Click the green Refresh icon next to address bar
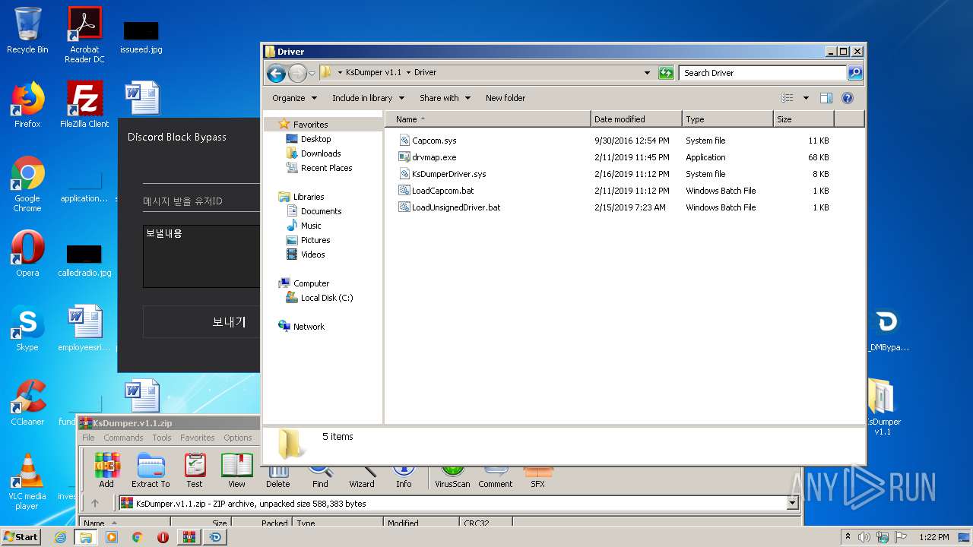This screenshot has width=973, height=547. (x=666, y=73)
